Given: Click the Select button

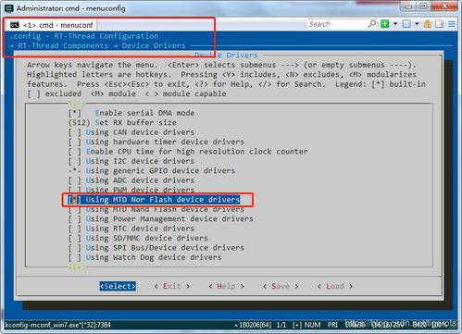Looking at the screenshot, I should coord(118,286).
